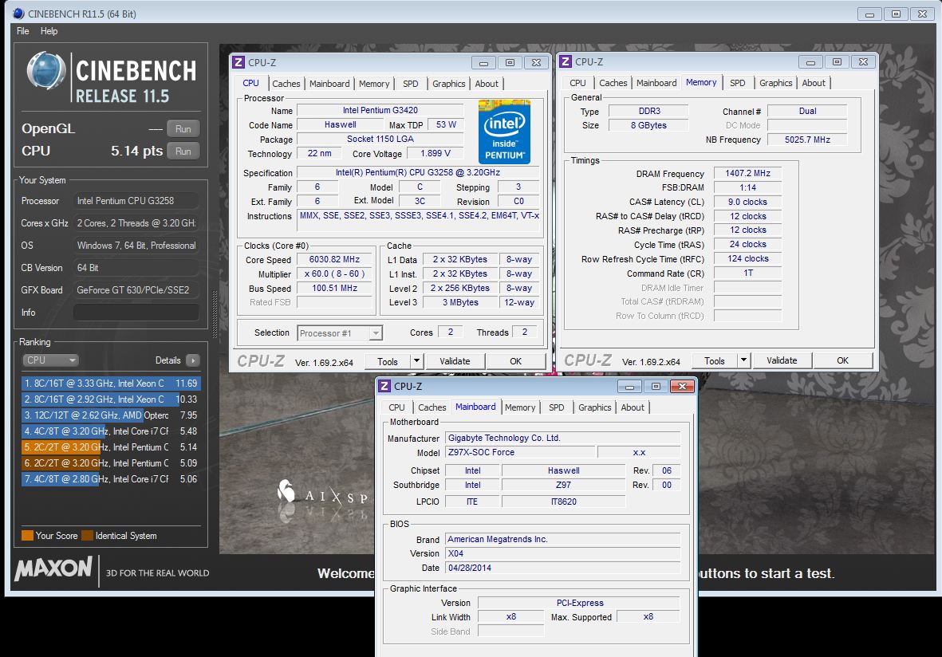Select ranking row 5 Intel Pentium 5.14
Viewport: 942px width, 657px height.
[x=111, y=447]
